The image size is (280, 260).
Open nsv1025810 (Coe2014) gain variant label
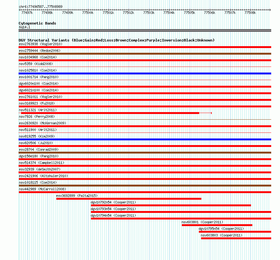[38, 70]
